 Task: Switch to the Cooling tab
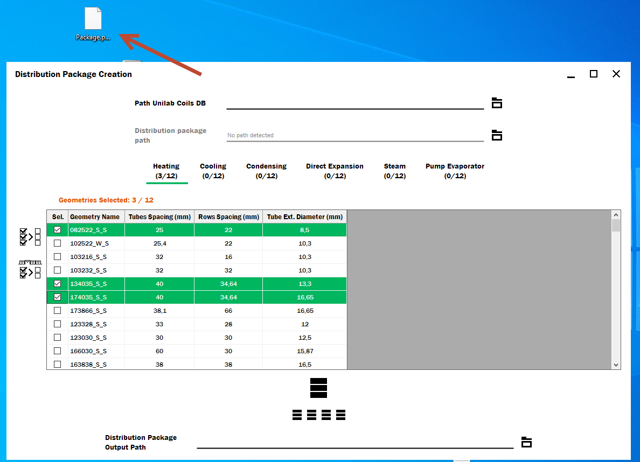click(213, 171)
